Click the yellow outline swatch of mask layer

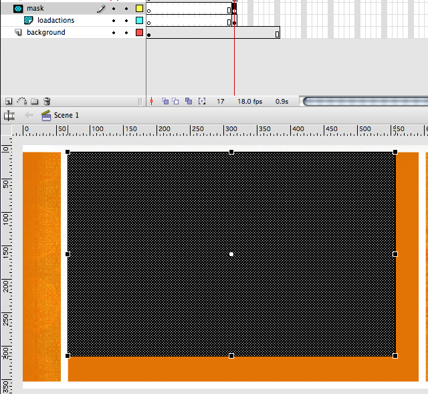(x=140, y=9)
